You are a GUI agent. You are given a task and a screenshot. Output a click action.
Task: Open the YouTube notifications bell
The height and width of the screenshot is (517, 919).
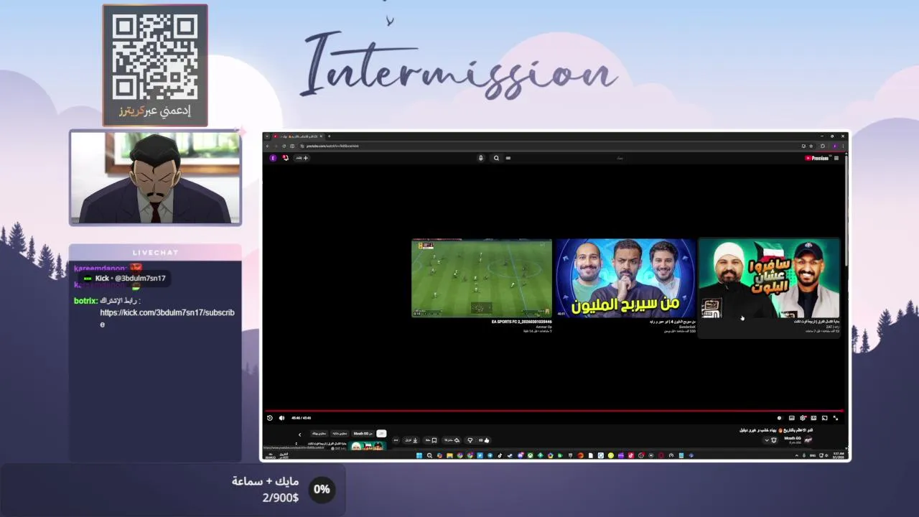click(x=285, y=158)
